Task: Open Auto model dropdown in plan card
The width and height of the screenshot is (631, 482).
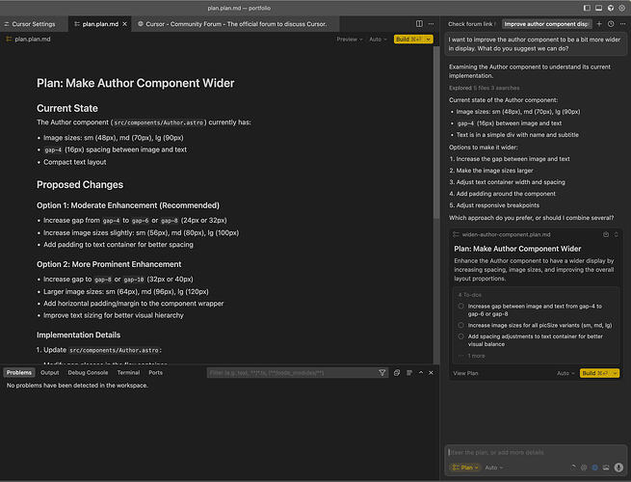Action: [x=565, y=373]
